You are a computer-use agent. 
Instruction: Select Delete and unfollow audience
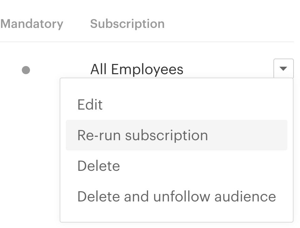[176, 197]
